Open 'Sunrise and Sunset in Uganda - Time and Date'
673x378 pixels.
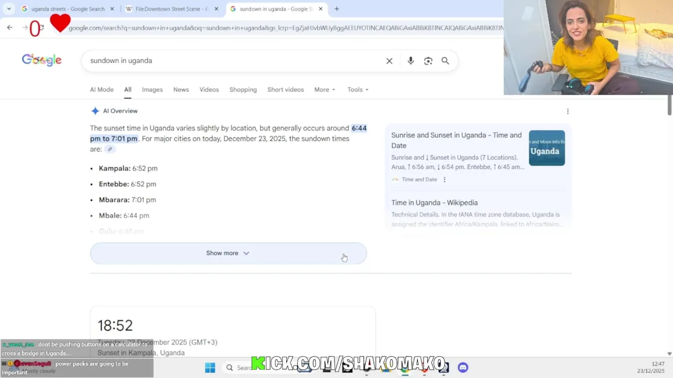(x=456, y=140)
